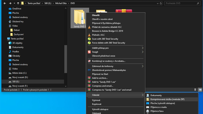The image size is (203, 114).
Task: Choose Připnout k Rychlému přístupu
Action: point(106,23)
